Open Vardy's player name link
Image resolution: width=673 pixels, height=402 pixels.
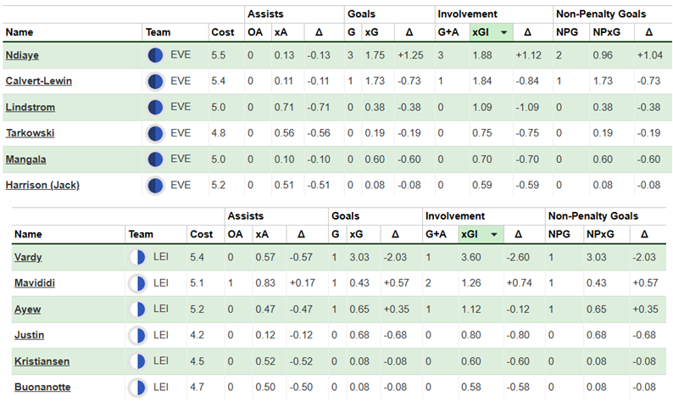27,257
